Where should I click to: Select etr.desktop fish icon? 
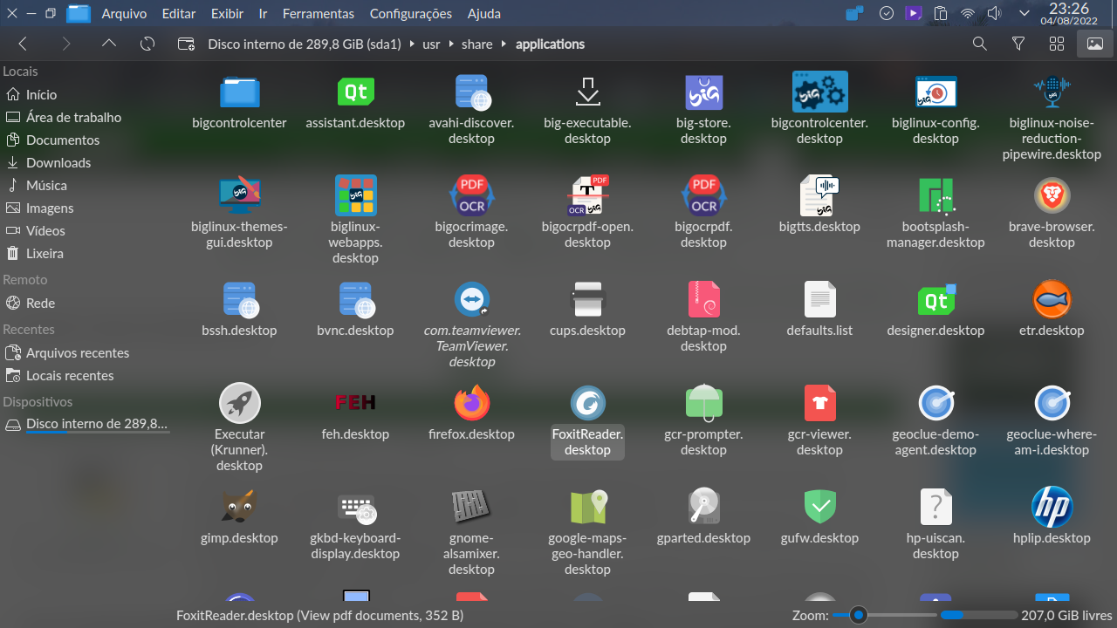click(x=1052, y=299)
